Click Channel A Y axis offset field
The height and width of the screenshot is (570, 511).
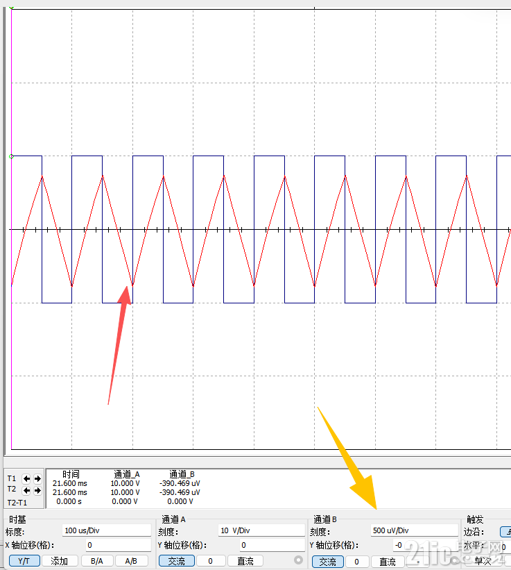click(x=270, y=546)
